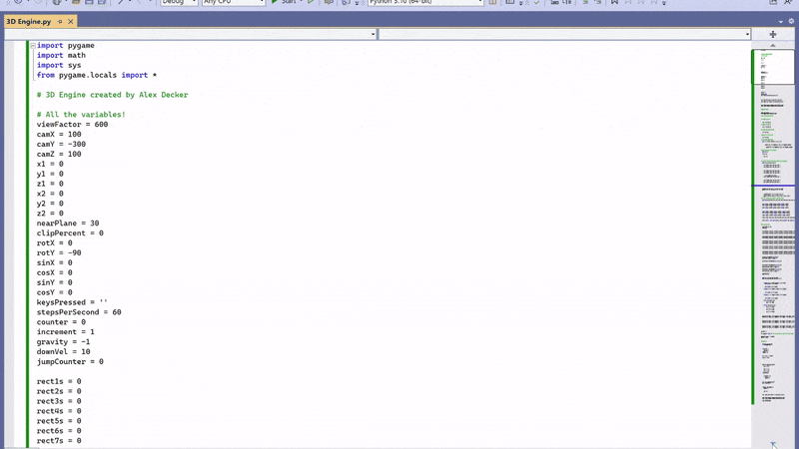Click the 'rect2s = 0' line
The width and height of the screenshot is (799, 449).
(59, 391)
